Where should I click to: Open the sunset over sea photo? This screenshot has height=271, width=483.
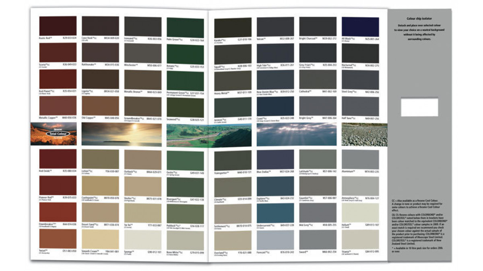122,134
